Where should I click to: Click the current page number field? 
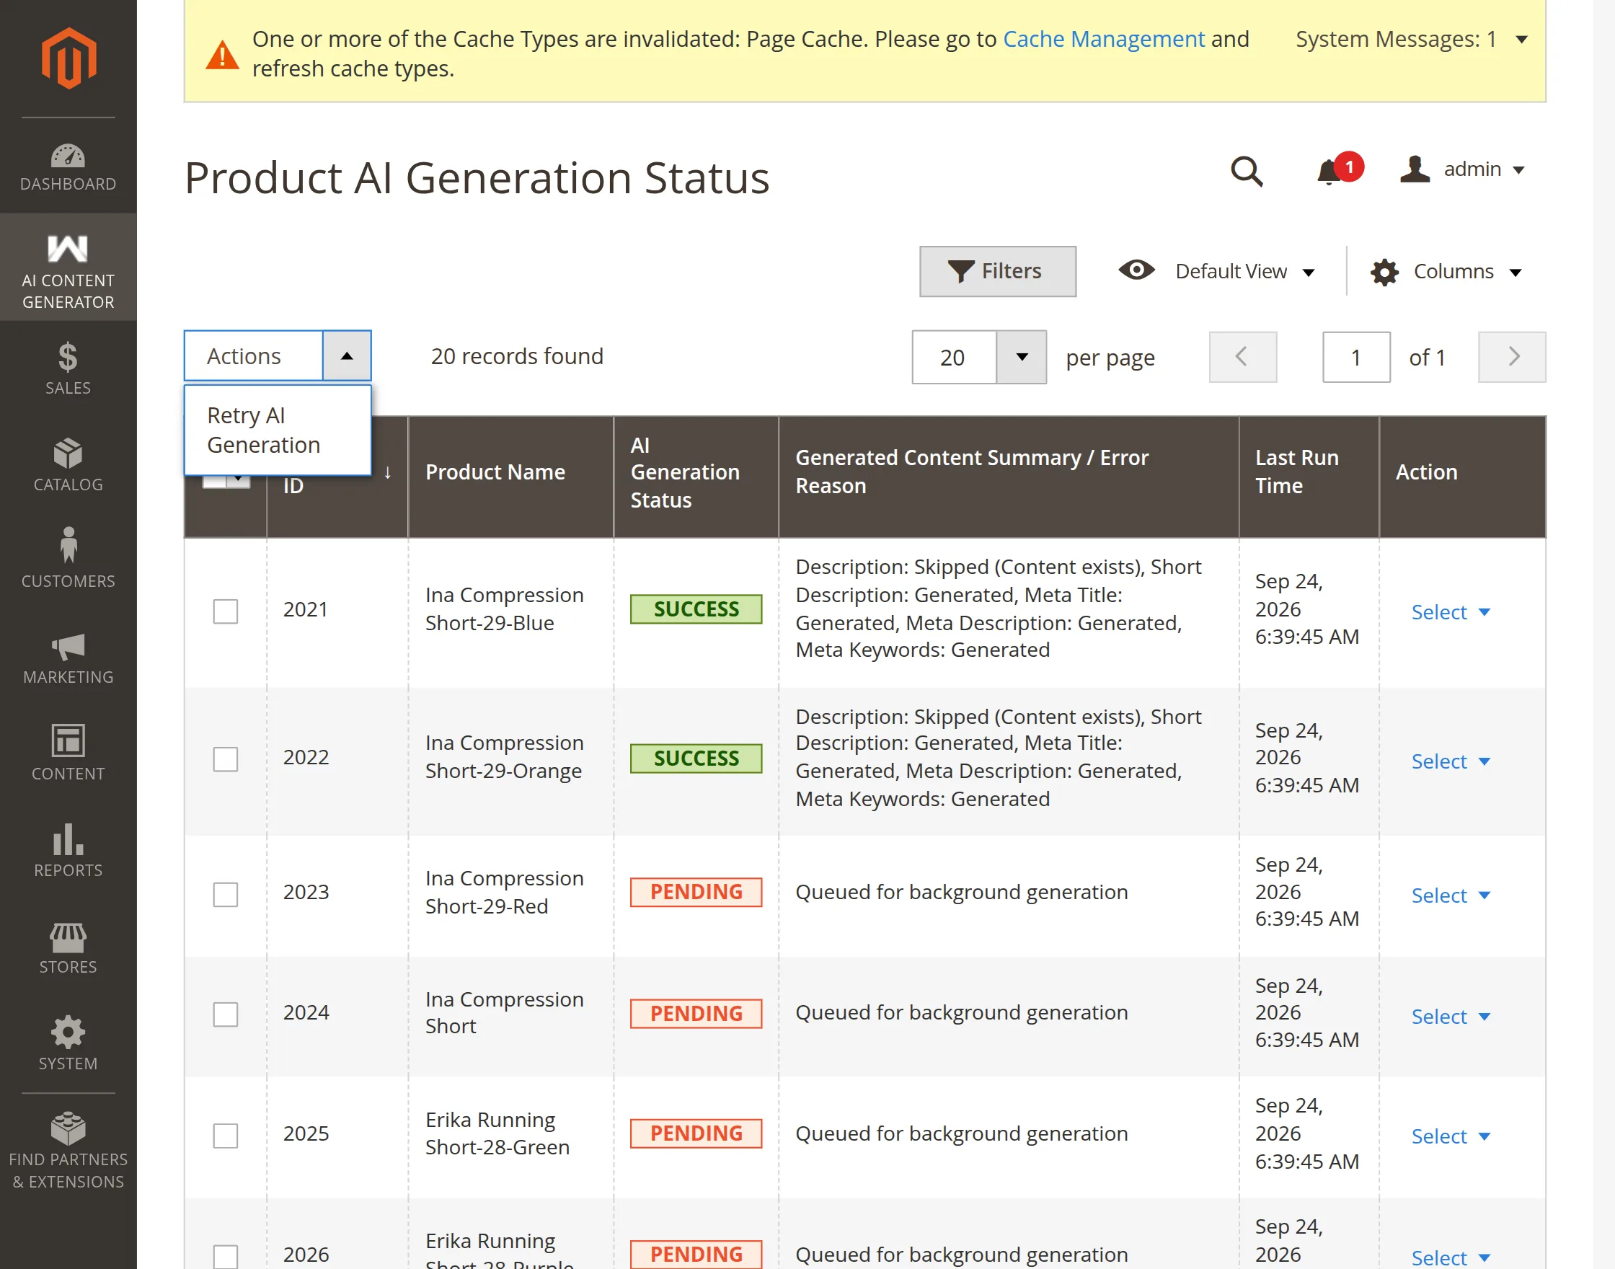[1355, 358]
